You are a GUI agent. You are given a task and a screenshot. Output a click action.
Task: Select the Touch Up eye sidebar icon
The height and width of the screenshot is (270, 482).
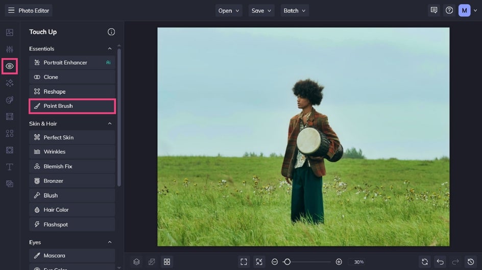pos(10,66)
